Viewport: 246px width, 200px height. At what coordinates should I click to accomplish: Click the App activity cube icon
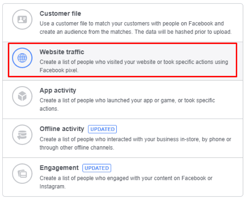[x=22, y=96]
